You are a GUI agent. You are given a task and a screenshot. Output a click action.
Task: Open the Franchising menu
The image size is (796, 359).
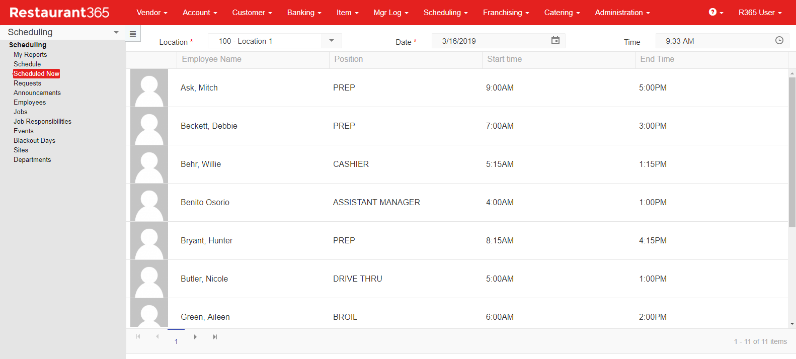point(506,13)
